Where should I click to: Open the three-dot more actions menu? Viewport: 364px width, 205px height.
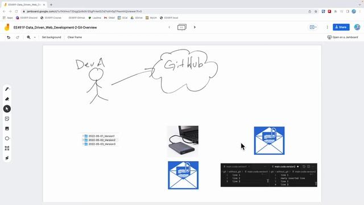[x=328, y=27]
